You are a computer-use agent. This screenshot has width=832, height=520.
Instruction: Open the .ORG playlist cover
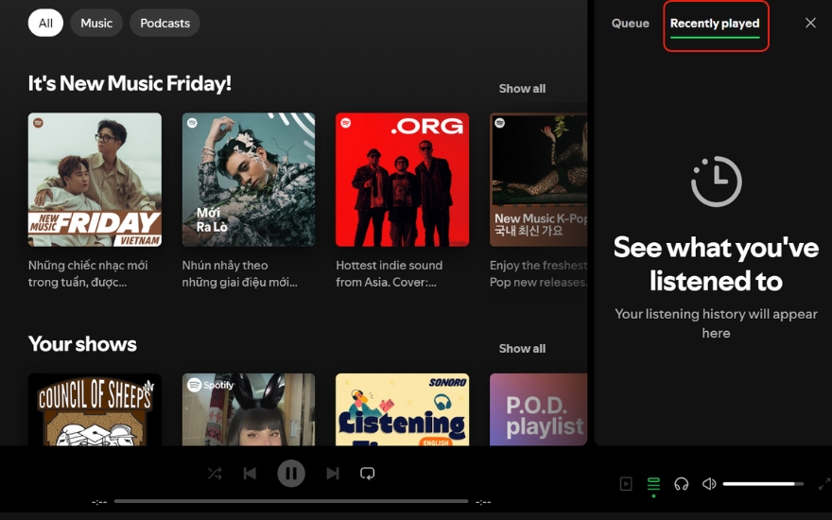pos(402,180)
